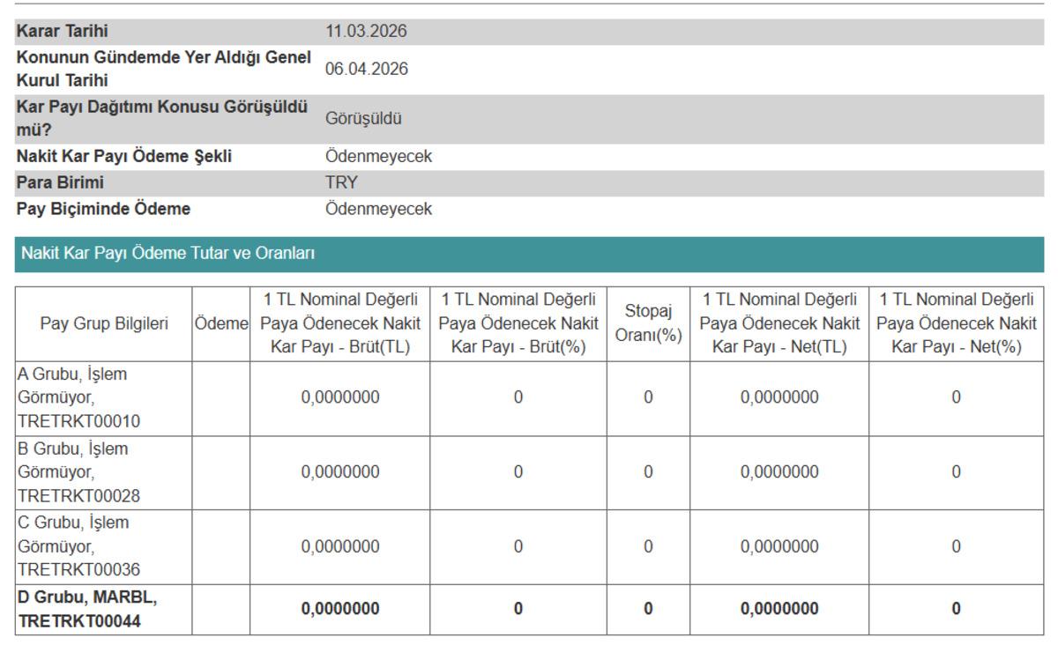Click the Para Birimi label
The height and width of the screenshot is (645, 1058).
(x=60, y=183)
